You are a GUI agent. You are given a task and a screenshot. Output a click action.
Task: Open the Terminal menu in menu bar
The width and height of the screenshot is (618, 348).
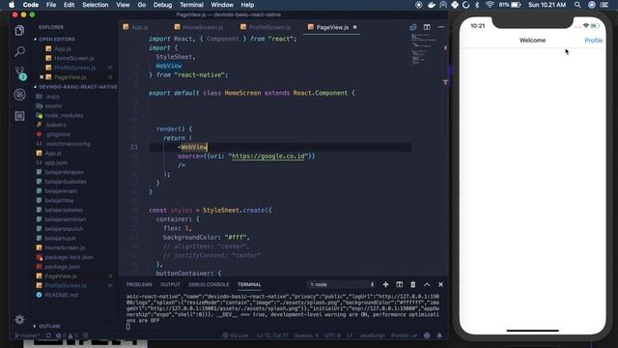tap(191, 5)
